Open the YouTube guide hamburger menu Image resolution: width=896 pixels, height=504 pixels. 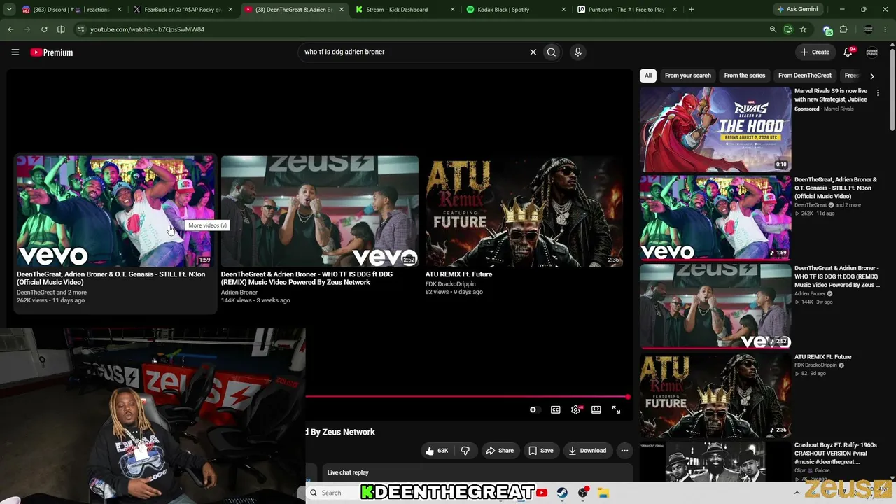click(15, 52)
